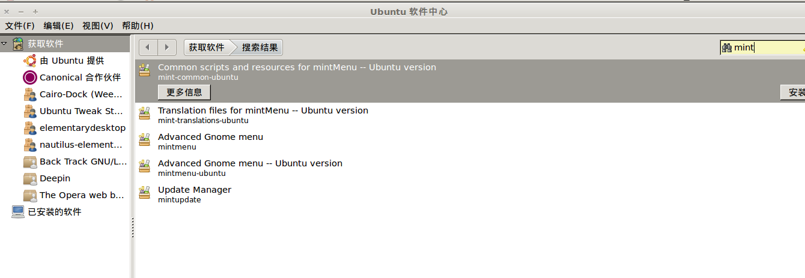
Task: Click the Update Manager package icon
Action: click(x=144, y=193)
